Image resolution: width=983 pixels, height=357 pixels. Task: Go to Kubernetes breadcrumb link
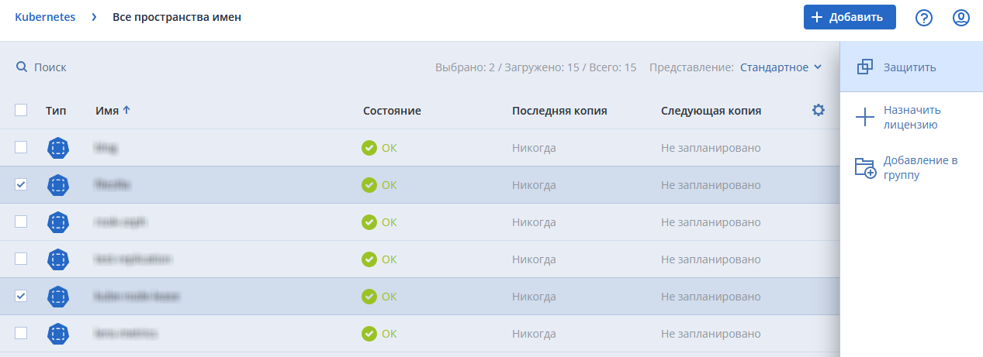[x=45, y=17]
